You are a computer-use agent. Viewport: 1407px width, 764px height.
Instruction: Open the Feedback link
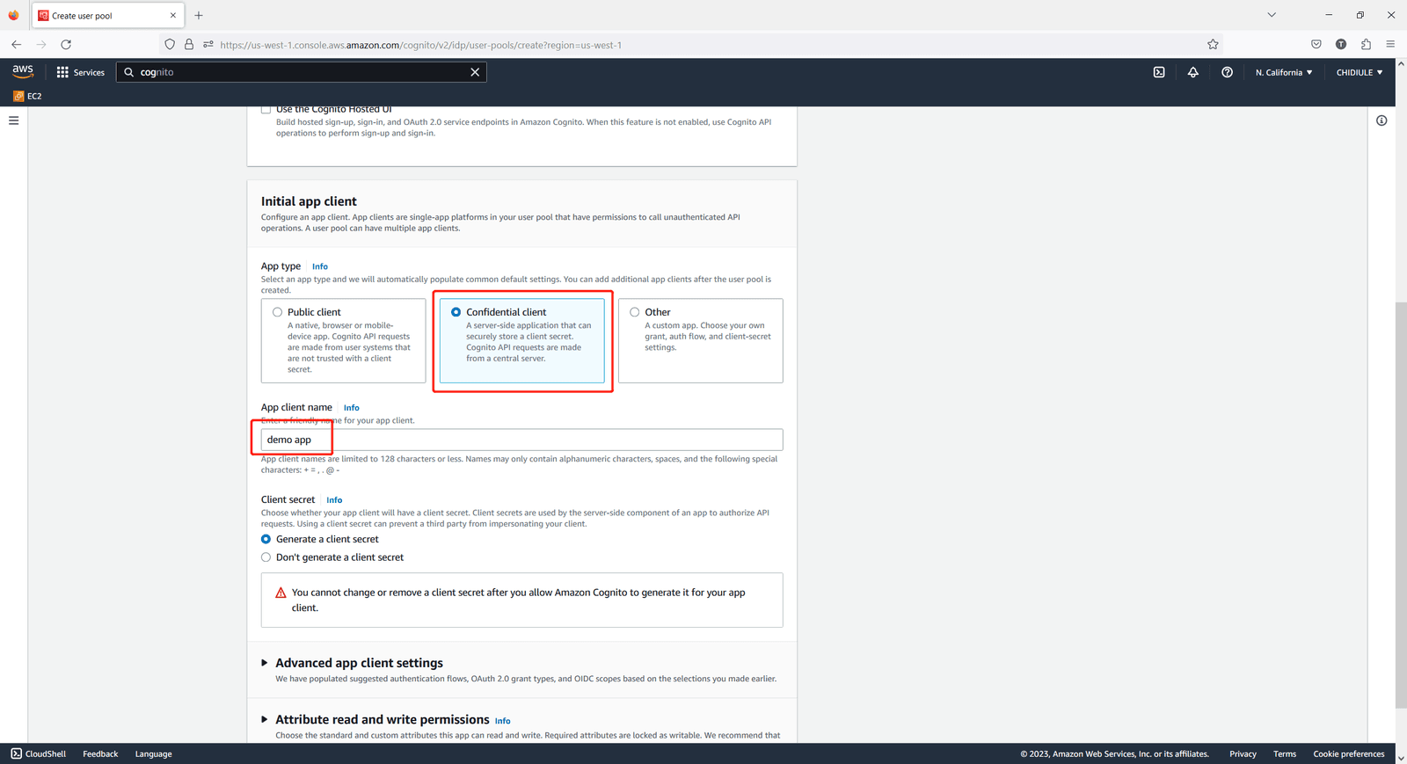tap(100, 753)
